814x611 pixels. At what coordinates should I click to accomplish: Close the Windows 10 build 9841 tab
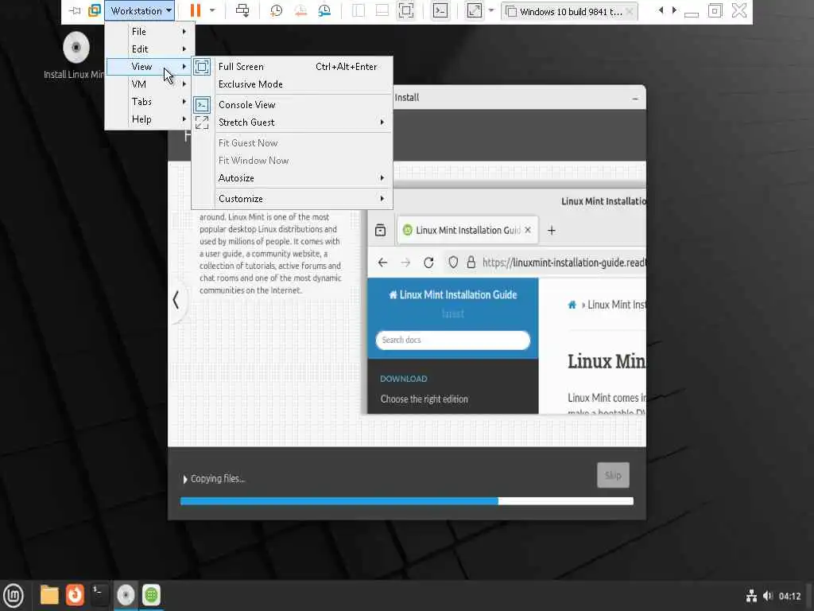[x=630, y=11]
